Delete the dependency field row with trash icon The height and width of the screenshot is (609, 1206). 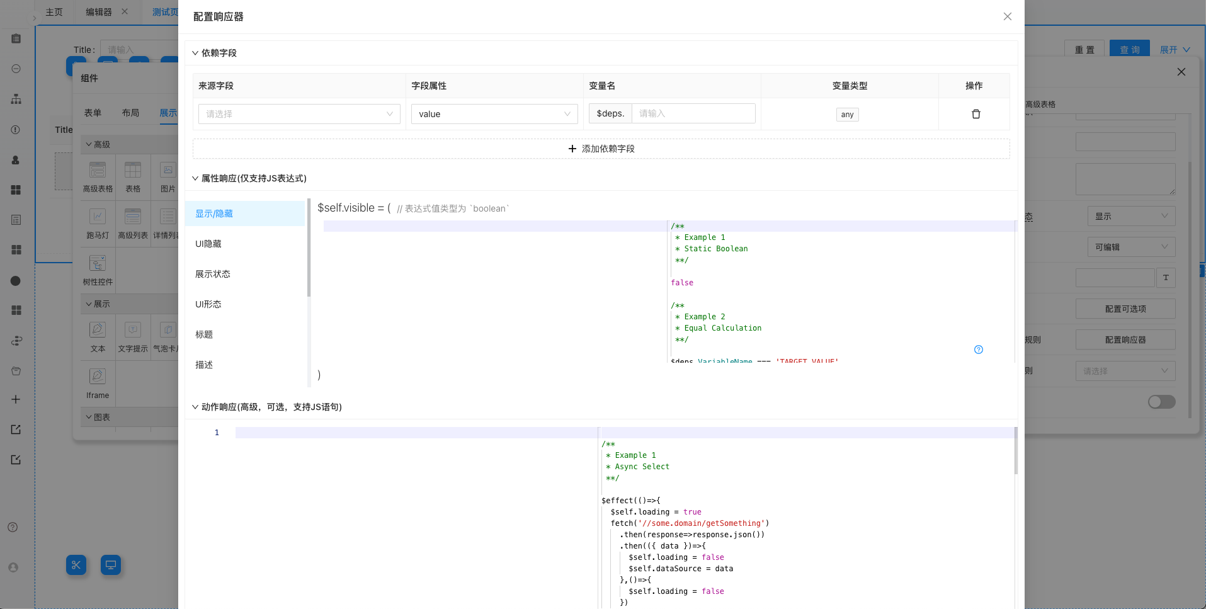[x=976, y=114]
